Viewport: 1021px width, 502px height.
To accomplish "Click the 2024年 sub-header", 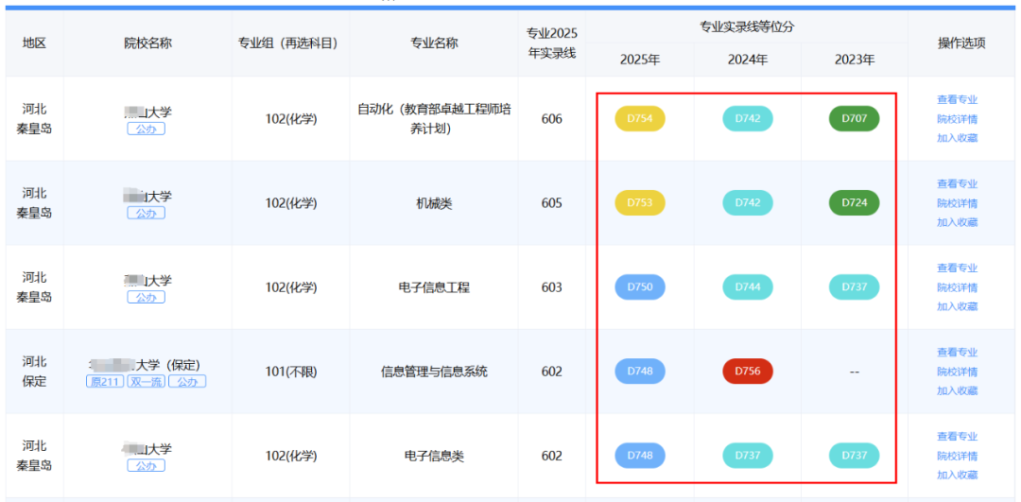I will click(x=748, y=60).
